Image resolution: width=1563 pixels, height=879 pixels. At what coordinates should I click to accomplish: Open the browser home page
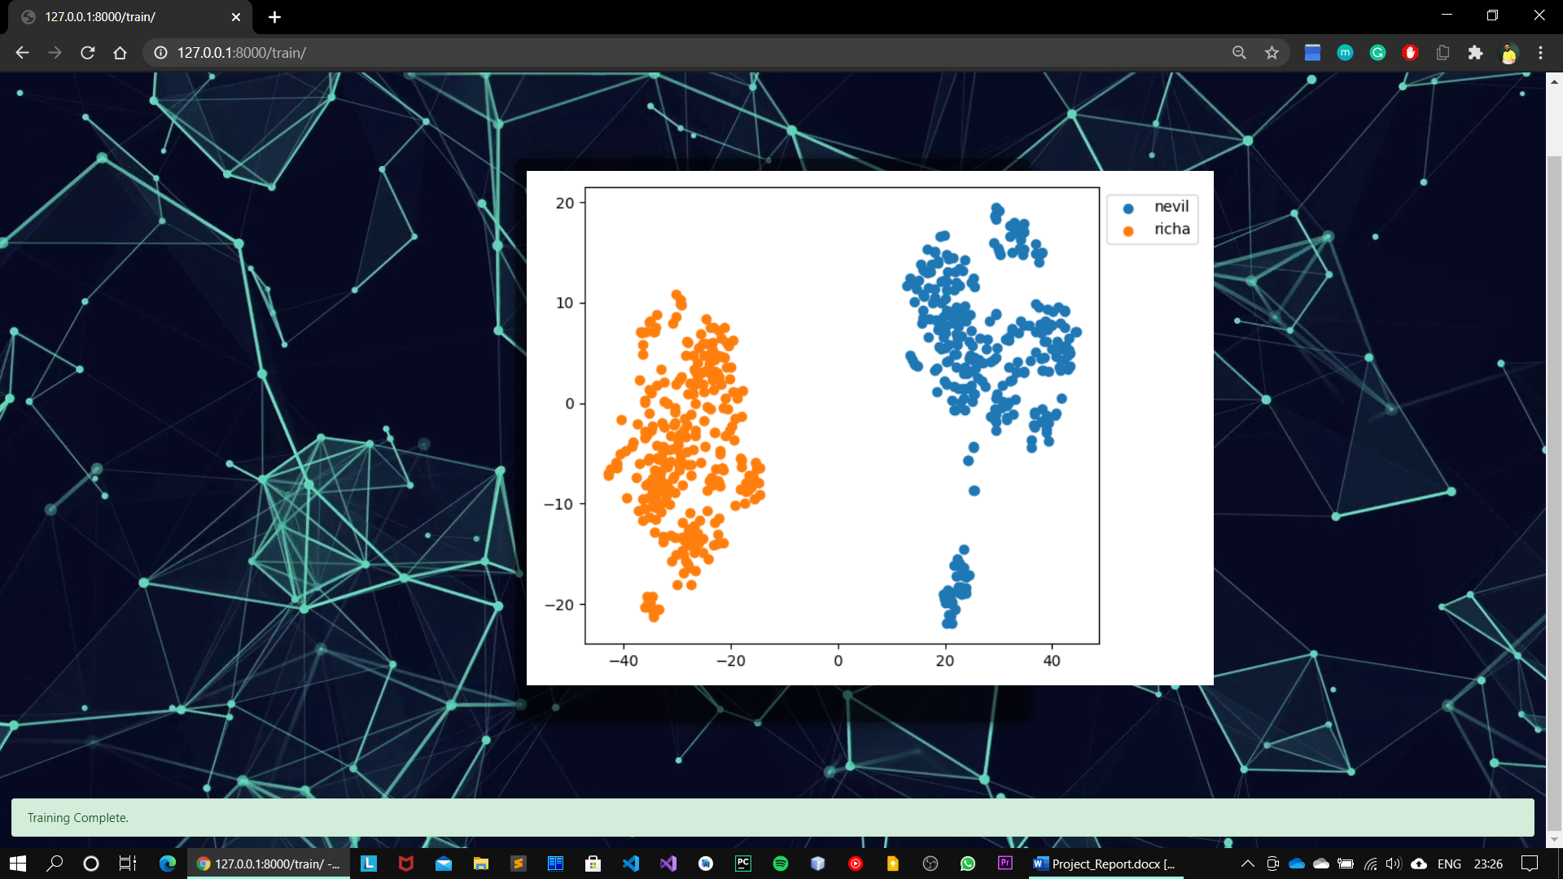[x=120, y=53]
